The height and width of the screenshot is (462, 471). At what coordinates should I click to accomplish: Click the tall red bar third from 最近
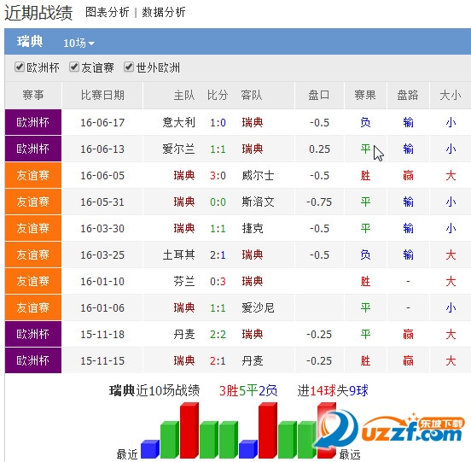click(x=189, y=430)
